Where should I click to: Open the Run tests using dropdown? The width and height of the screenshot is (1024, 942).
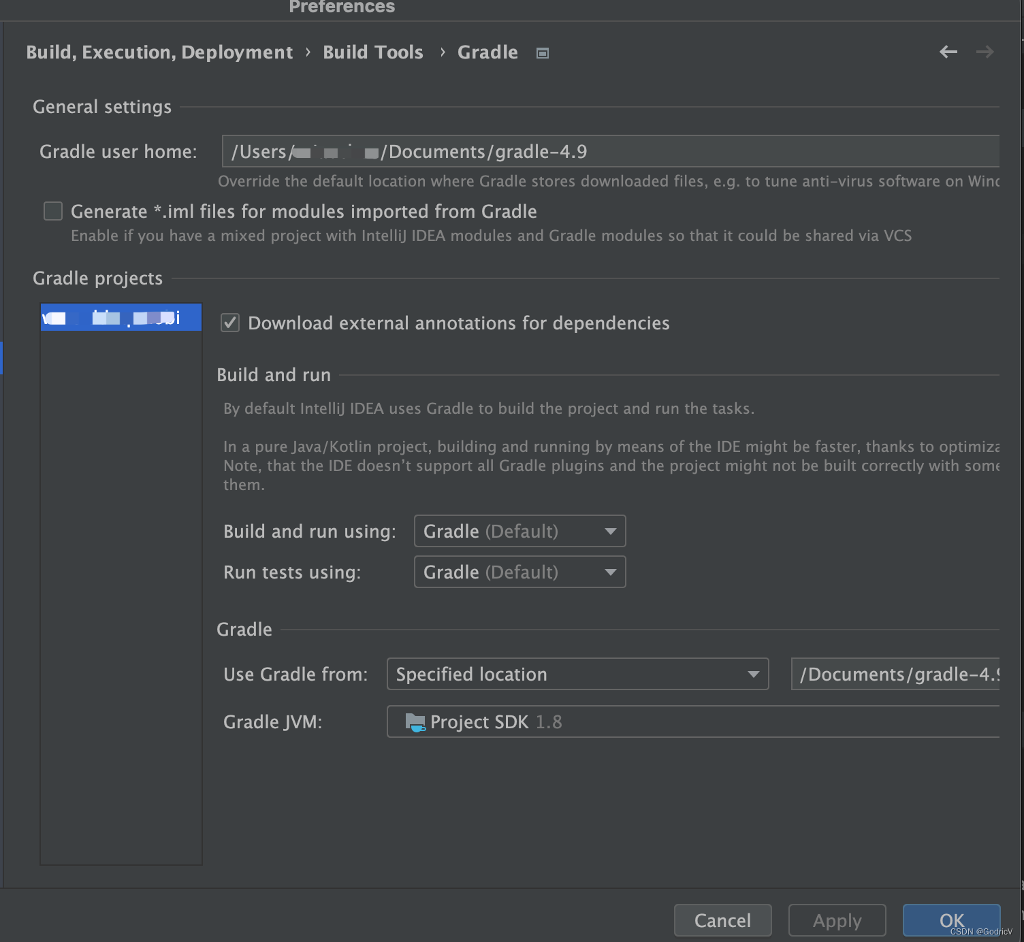point(519,572)
